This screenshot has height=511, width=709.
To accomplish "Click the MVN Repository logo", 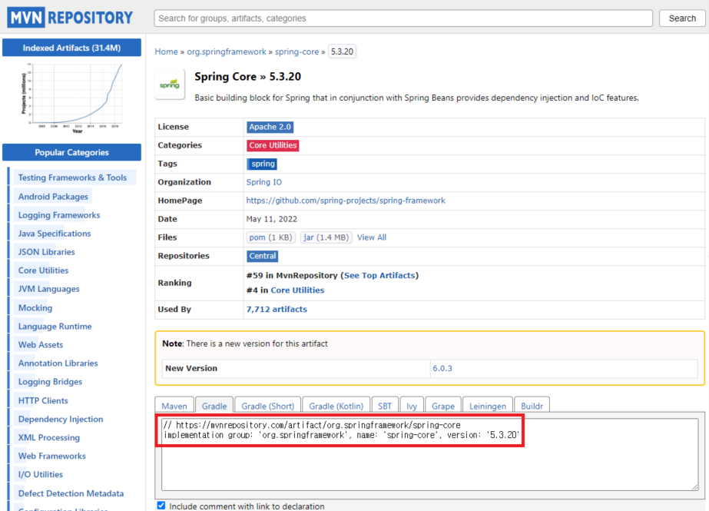I will [70, 18].
